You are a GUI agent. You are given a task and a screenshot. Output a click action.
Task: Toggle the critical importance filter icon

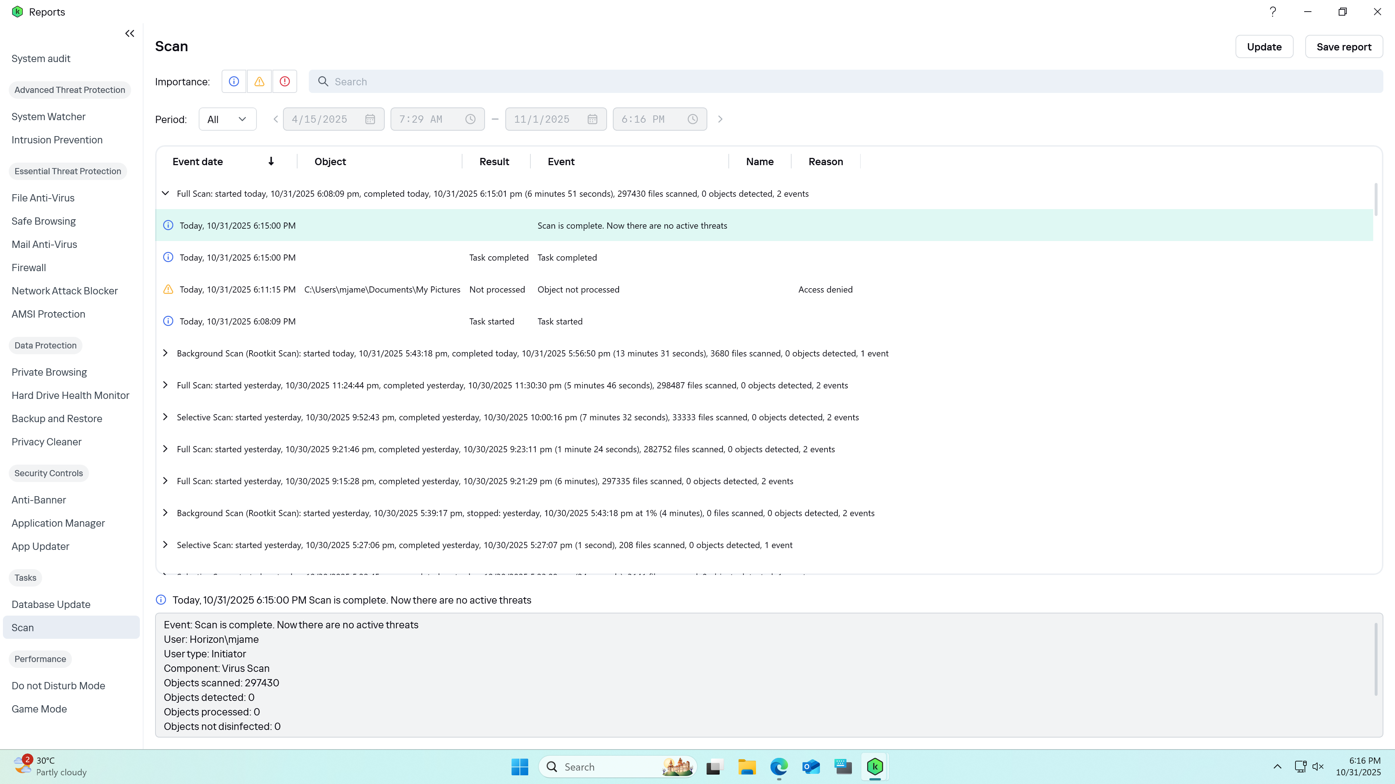click(285, 82)
